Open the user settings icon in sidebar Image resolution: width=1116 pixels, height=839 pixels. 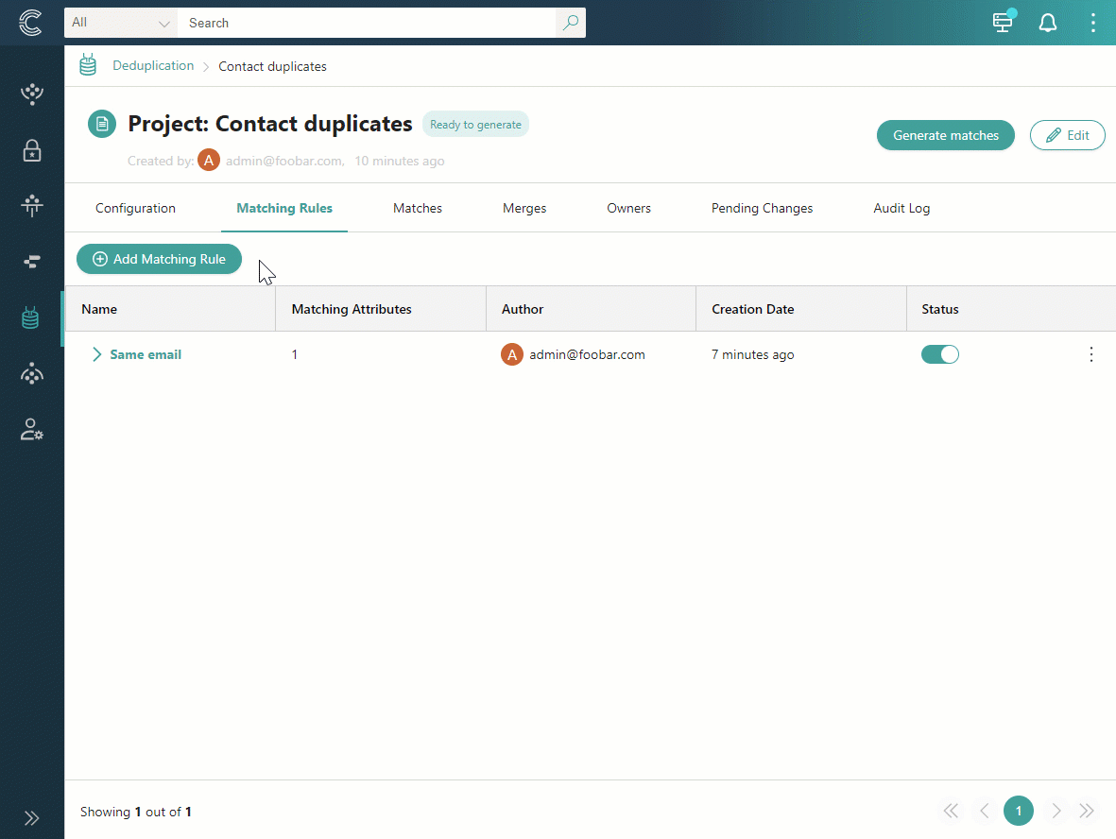pos(32,430)
